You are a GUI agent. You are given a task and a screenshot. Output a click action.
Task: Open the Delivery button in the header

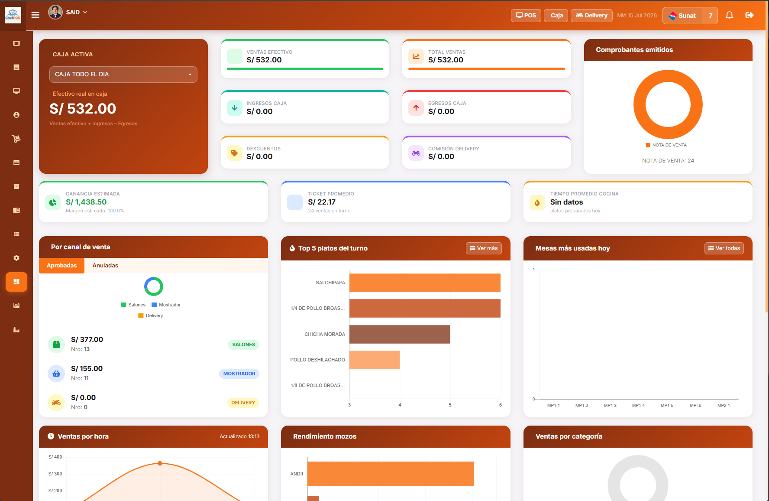(591, 16)
